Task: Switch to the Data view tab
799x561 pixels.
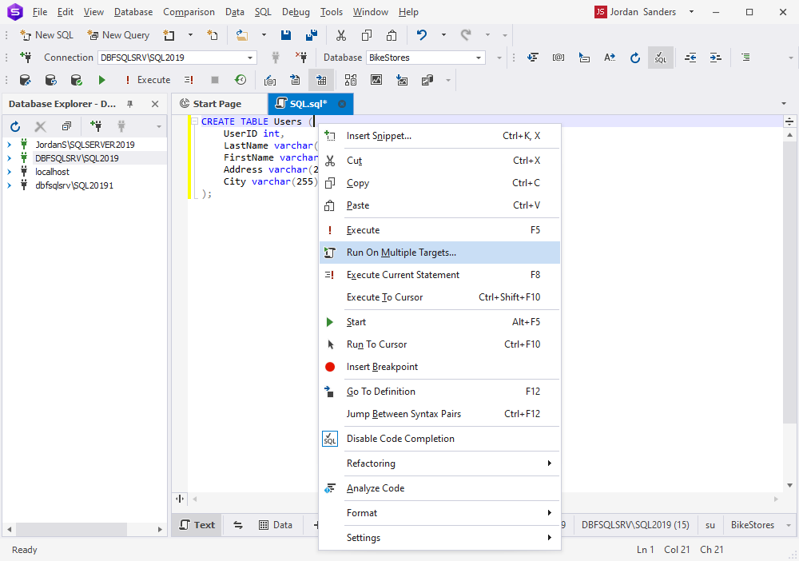Action: pos(276,525)
